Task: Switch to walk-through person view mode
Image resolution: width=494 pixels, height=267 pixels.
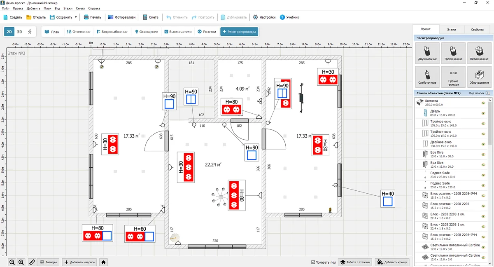Action: click(x=30, y=32)
